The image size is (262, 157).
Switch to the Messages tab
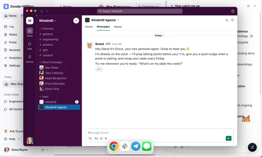(x=103, y=27)
